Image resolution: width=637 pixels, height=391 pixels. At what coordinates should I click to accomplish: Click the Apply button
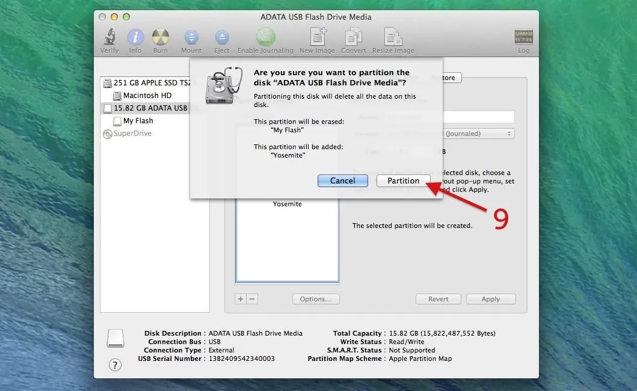coord(491,299)
